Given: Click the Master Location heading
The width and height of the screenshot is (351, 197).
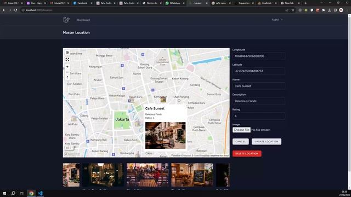Looking at the screenshot, I should pyautogui.click(x=76, y=33).
